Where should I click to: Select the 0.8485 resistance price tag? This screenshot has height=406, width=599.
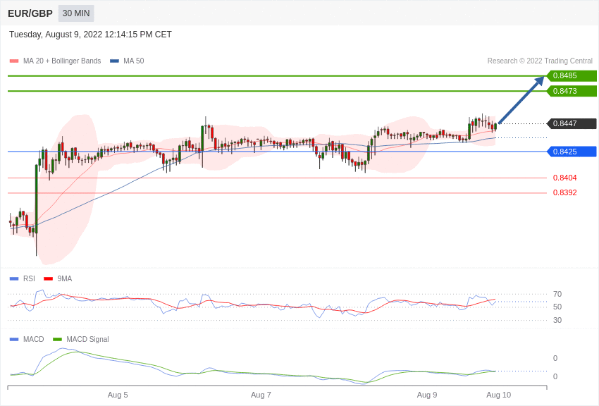click(x=571, y=76)
